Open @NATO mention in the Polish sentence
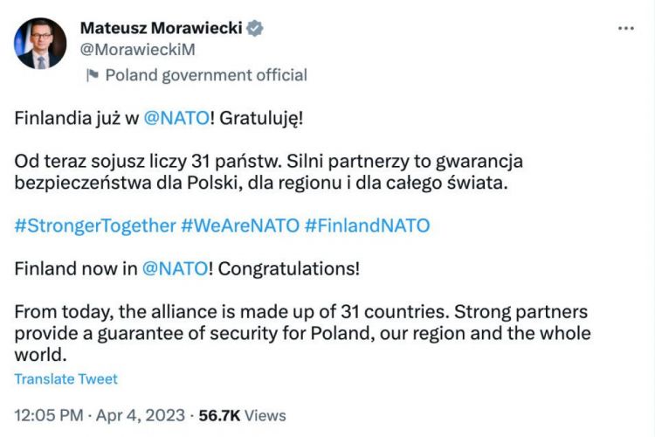The image size is (655, 437). click(x=175, y=119)
